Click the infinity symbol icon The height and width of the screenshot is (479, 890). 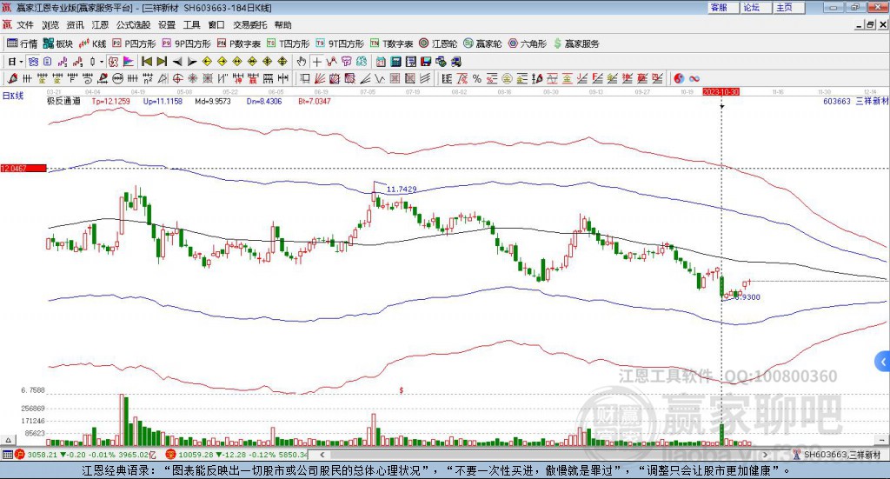pos(694,78)
